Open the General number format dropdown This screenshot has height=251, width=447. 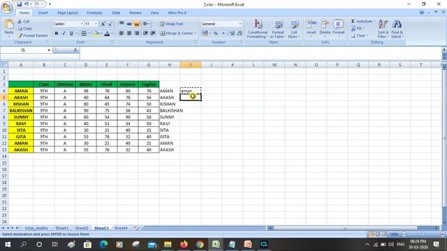(x=240, y=24)
